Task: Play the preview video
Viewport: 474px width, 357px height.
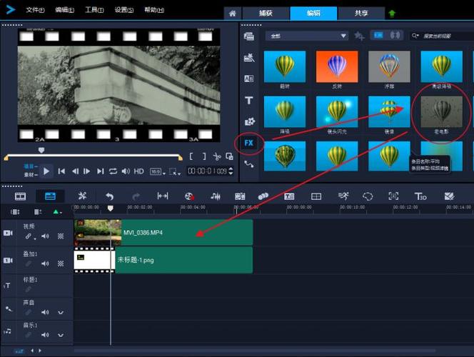Action: [x=46, y=171]
